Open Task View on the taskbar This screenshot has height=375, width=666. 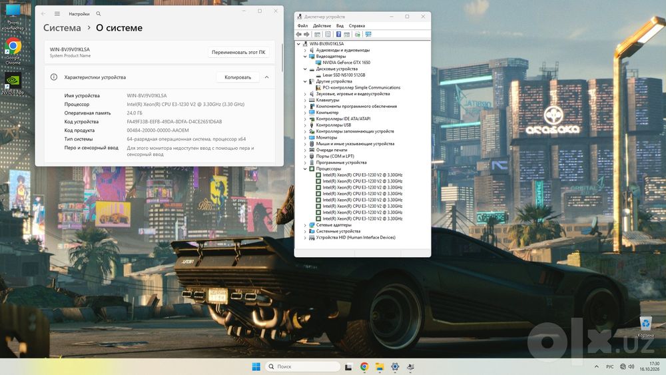click(x=348, y=366)
